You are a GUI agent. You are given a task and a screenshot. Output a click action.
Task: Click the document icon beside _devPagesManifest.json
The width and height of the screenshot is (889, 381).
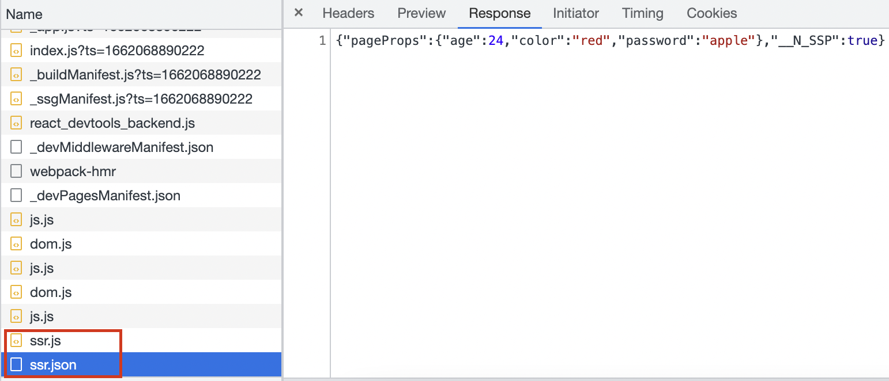coord(16,196)
